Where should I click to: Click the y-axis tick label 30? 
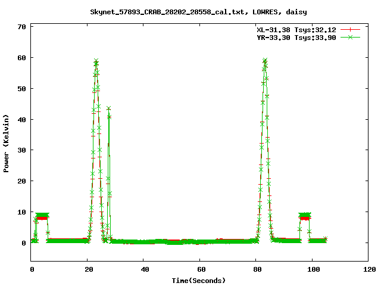[22, 150]
